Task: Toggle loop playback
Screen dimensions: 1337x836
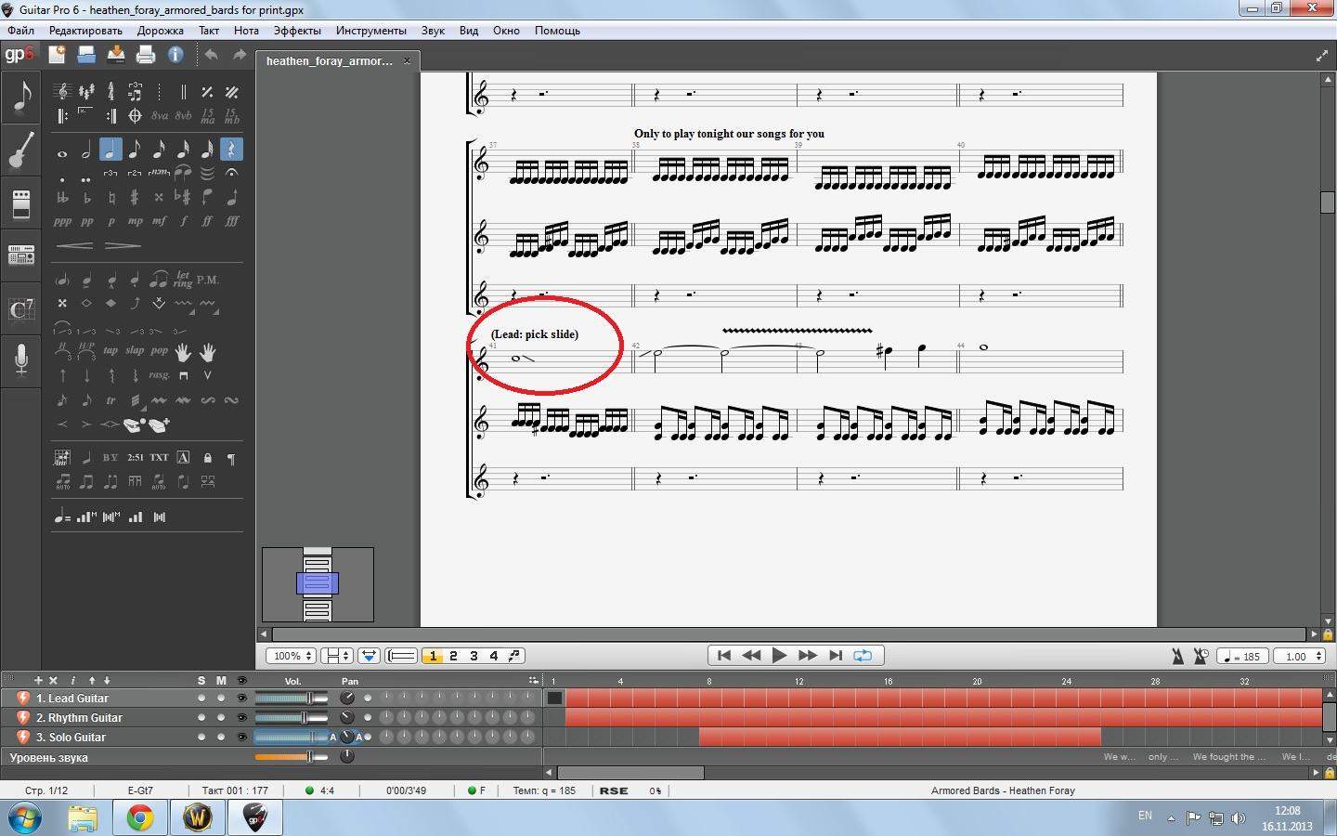Action: click(x=863, y=656)
